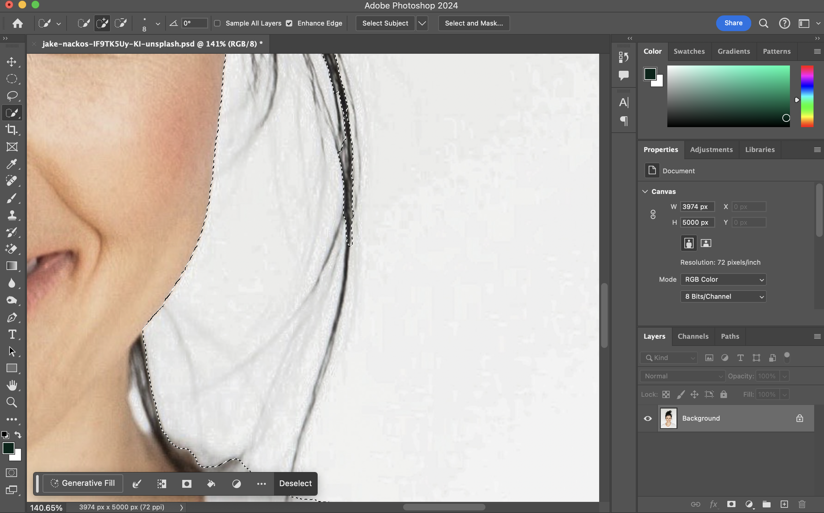Switch to the Channels tab
824x513 pixels.
pyautogui.click(x=693, y=336)
